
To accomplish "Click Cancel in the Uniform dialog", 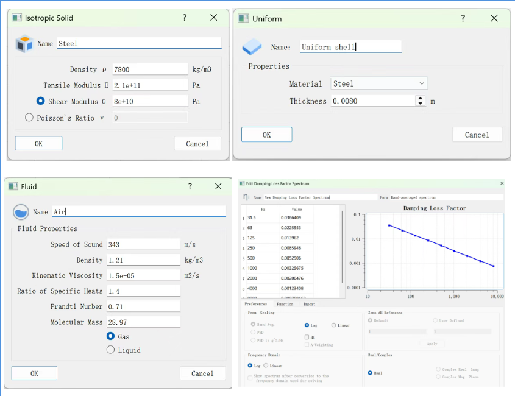I will point(477,135).
